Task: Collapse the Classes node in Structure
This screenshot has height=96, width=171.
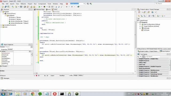Action: (x=1, y=12)
